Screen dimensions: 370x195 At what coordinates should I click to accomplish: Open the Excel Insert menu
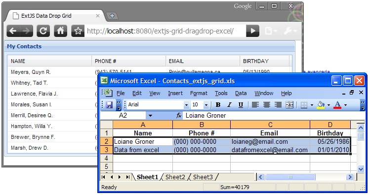175,93
